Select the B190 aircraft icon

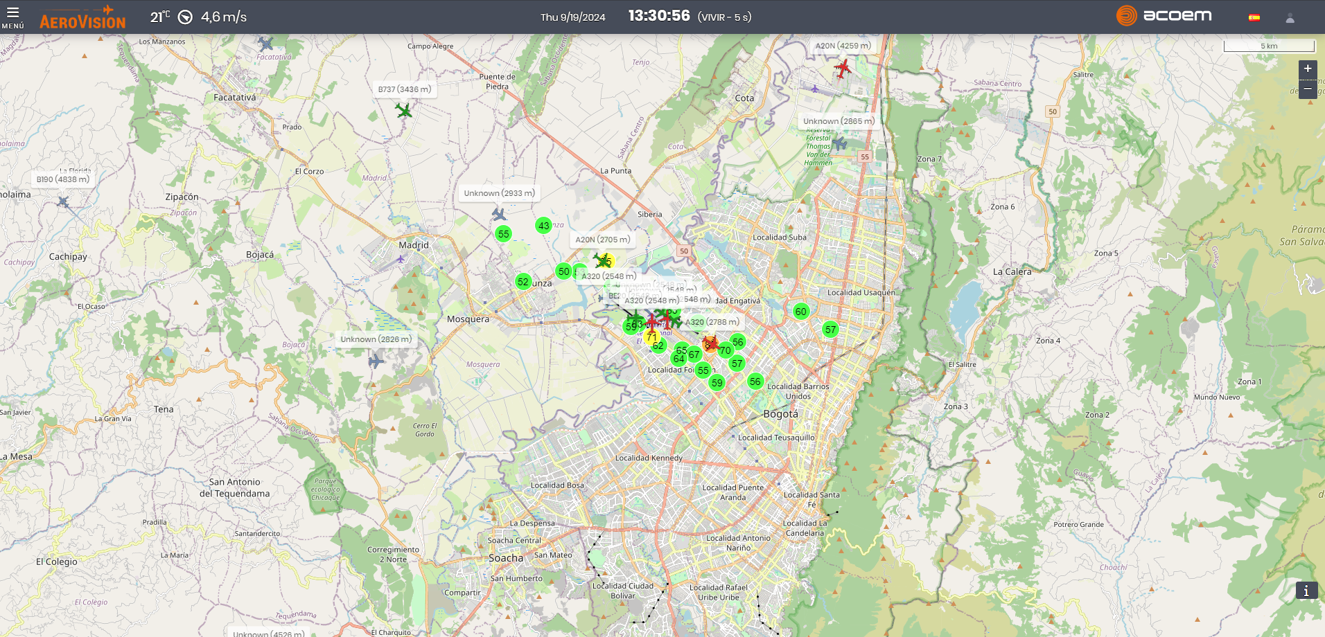click(63, 201)
